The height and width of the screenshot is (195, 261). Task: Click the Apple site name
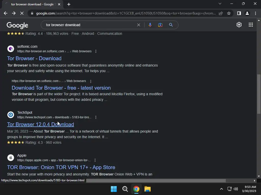coord(22,156)
